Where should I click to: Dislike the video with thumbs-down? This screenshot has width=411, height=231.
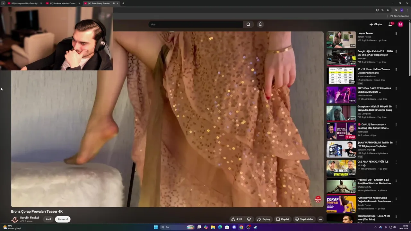pos(249,219)
